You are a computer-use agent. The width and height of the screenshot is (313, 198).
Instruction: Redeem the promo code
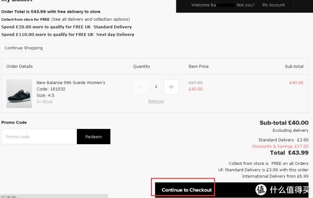click(93, 136)
